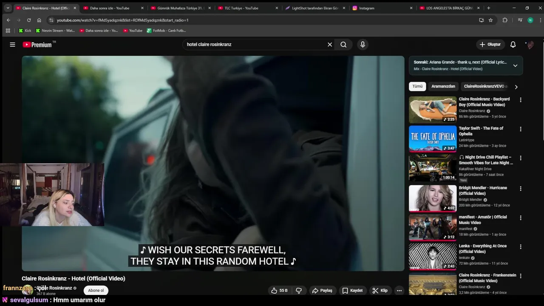Open the Kick bookmark
This screenshot has width=544, height=306.
point(25,31)
